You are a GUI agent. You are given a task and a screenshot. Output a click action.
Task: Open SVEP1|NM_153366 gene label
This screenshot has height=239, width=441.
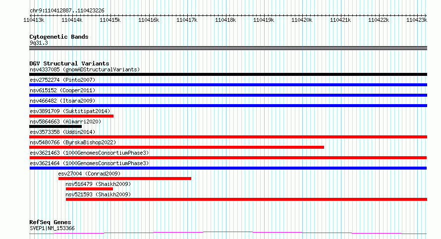point(52,228)
